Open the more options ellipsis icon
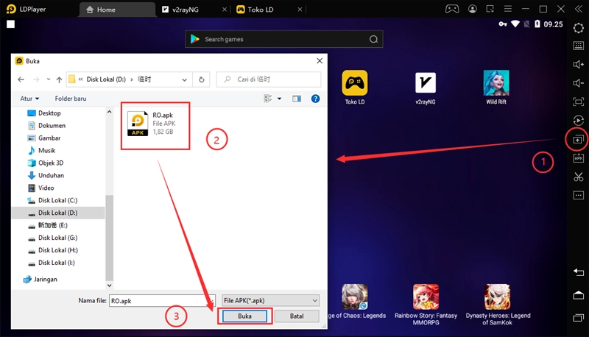Screen dimensions: 589x337 click(579, 195)
